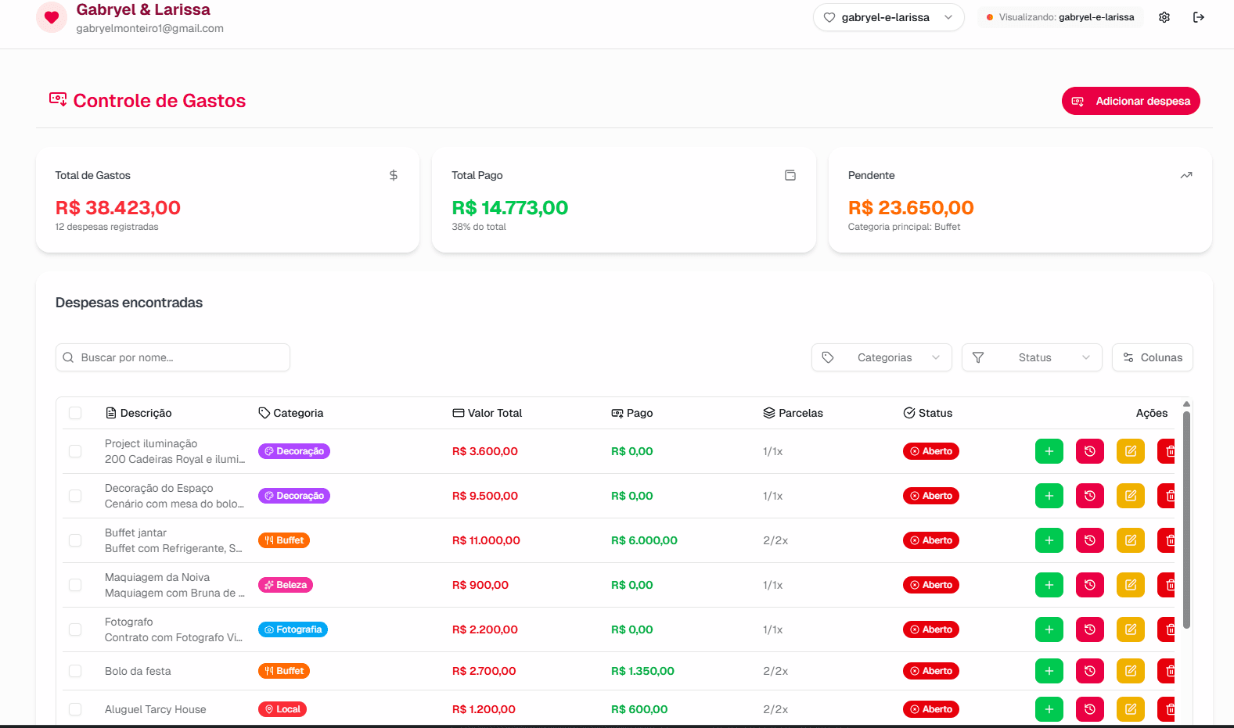Open payment history for Buffet jantar row

coord(1089,540)
